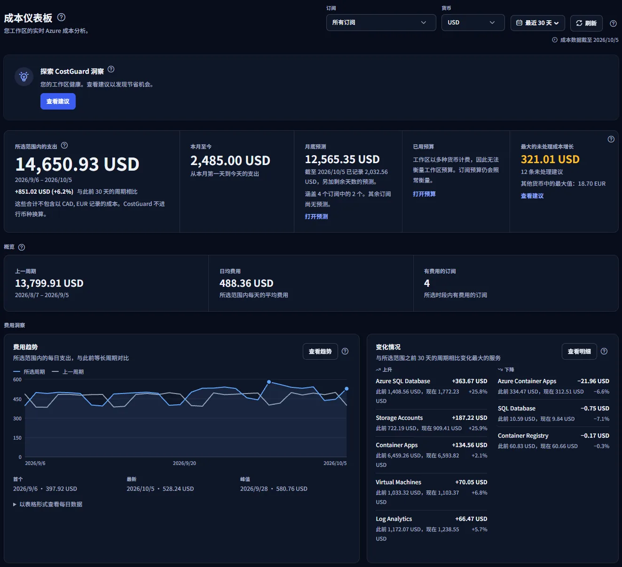The height and width of the screenshot is (567, 622).
Task: Open the 最近 30 天 date range picker
Action: click(x=538, y=23)
